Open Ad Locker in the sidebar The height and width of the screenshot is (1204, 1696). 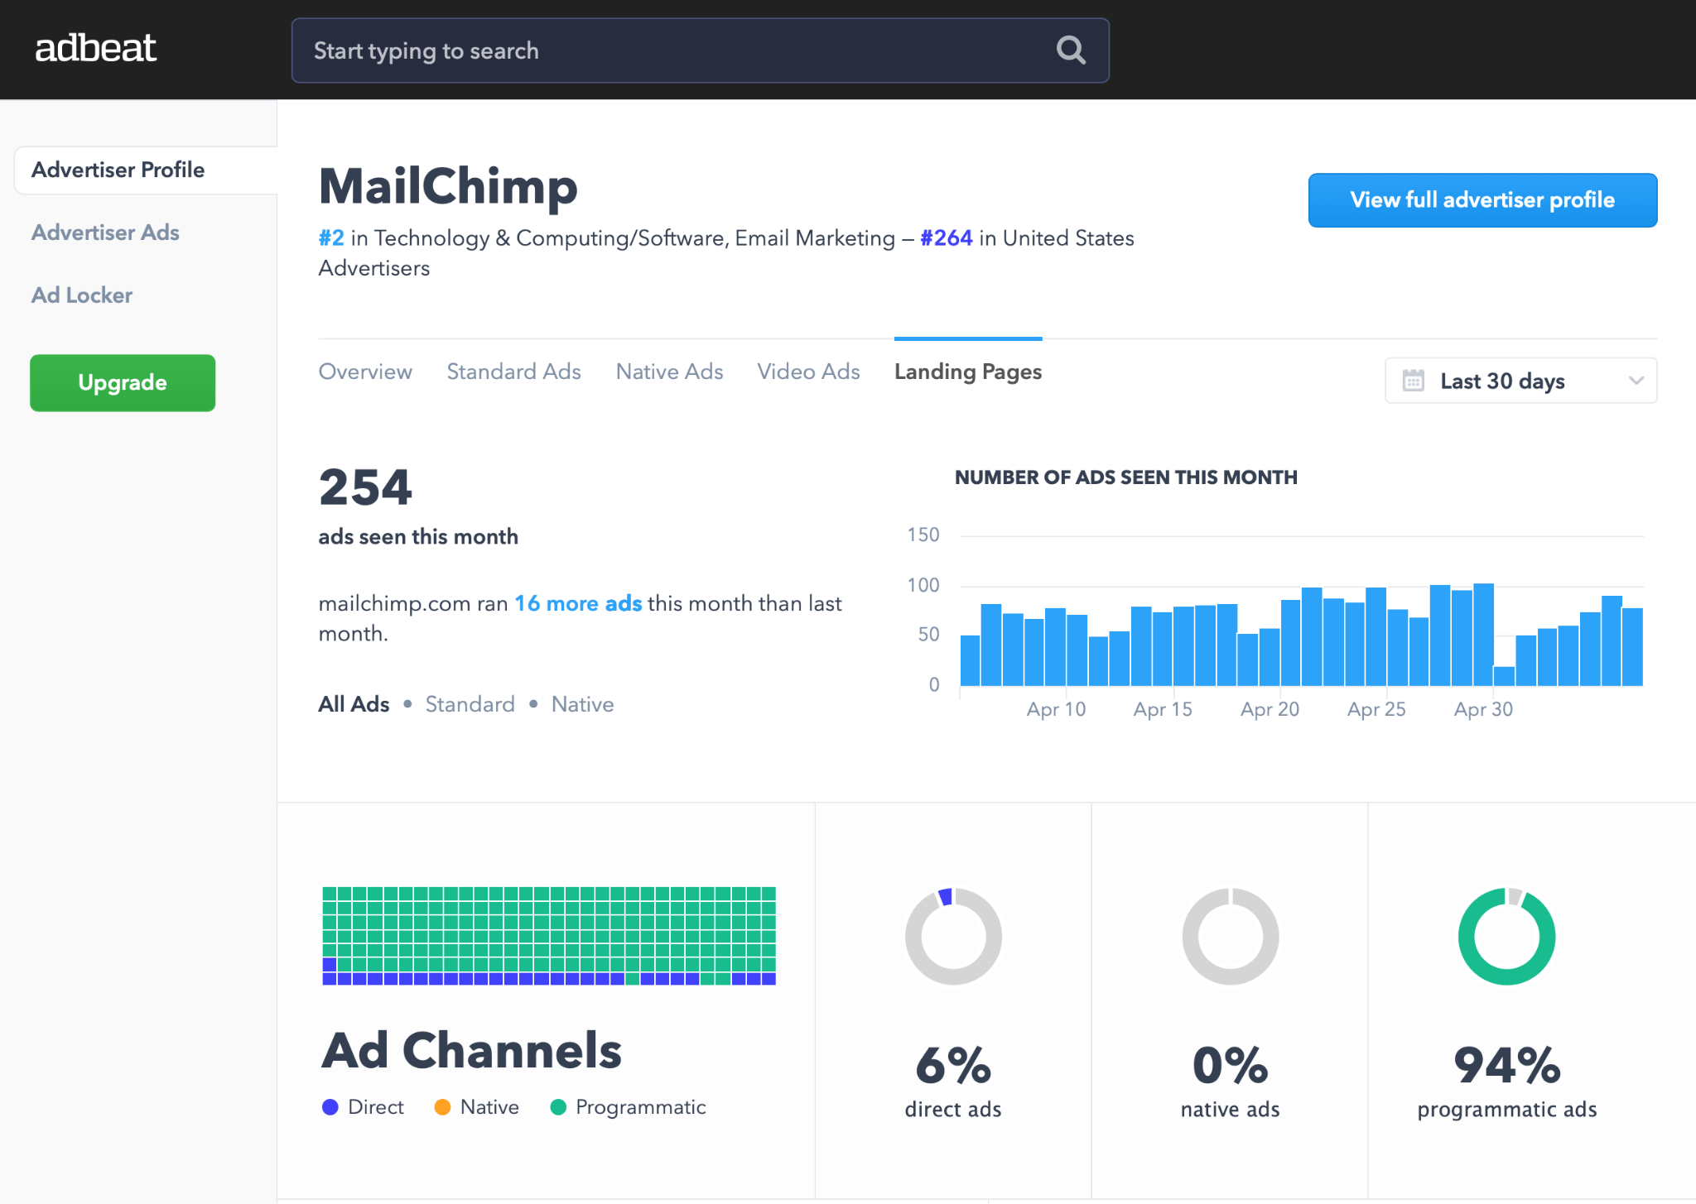coord(82,295)
